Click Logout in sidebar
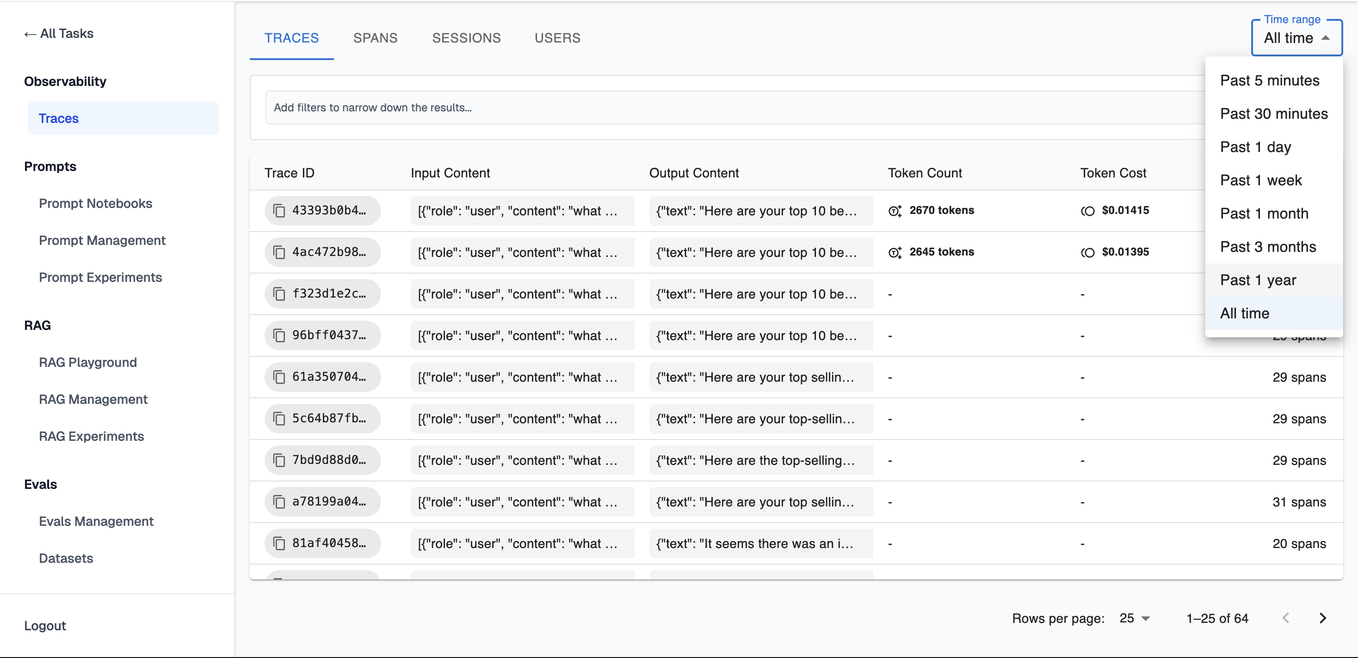The height and width of the screenshot is (658, 1358). [45, 625]
